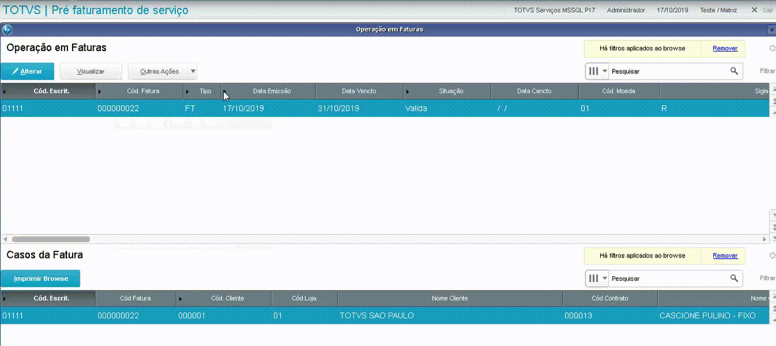Click the horizontal scrollbar thumb of the upper grid
The height and width of the screenshot is (346, 776).
click(x=50, y=239)
